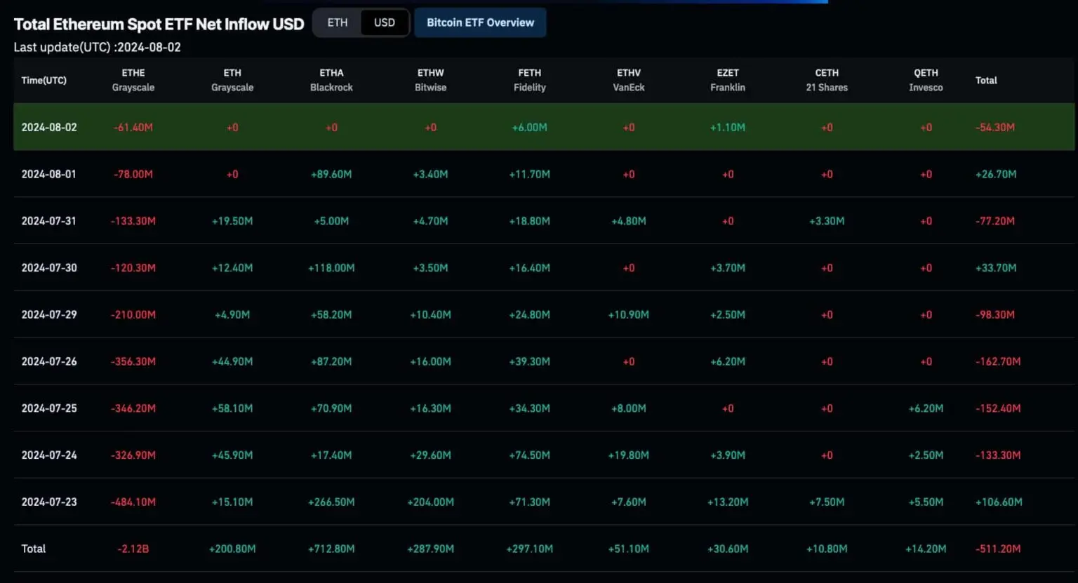Click the +10.90M VanEck value

point(629,315)
